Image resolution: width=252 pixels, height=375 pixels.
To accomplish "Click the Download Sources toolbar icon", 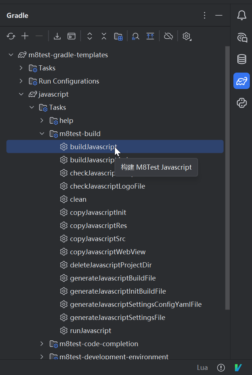I will click(57, 36).
